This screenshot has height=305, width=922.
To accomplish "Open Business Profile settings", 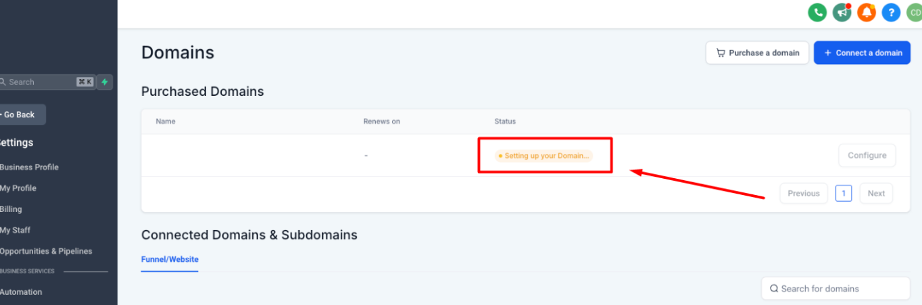I will click(29, 167).
